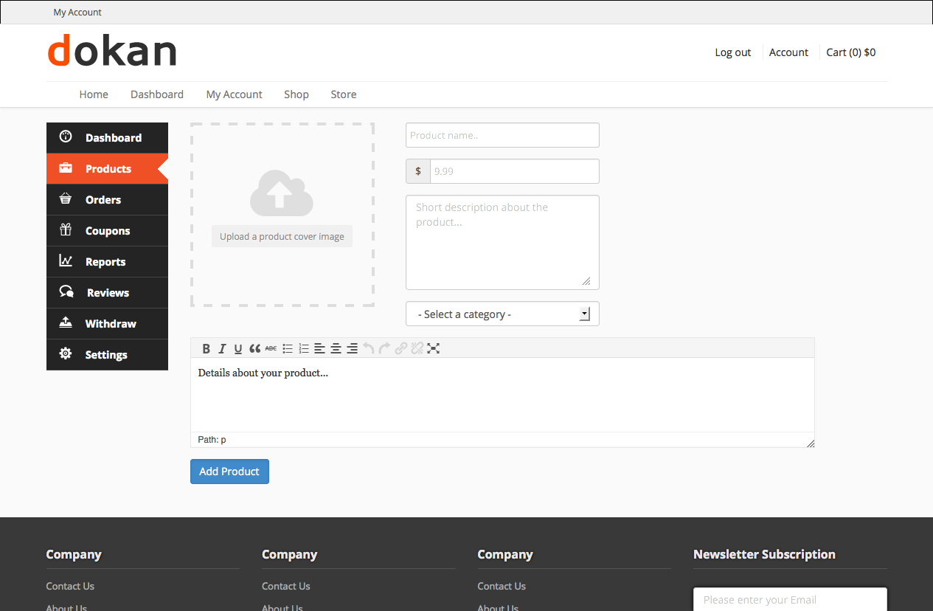
Task: Insert a blockquote using the quote icon
Action: (254, 348)
